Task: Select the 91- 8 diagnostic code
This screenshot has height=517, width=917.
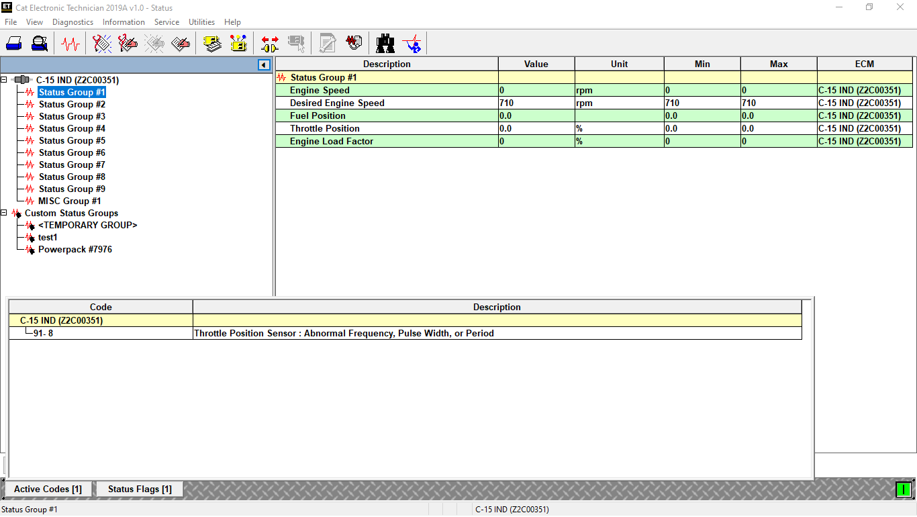Action: (x=44, y=333)
